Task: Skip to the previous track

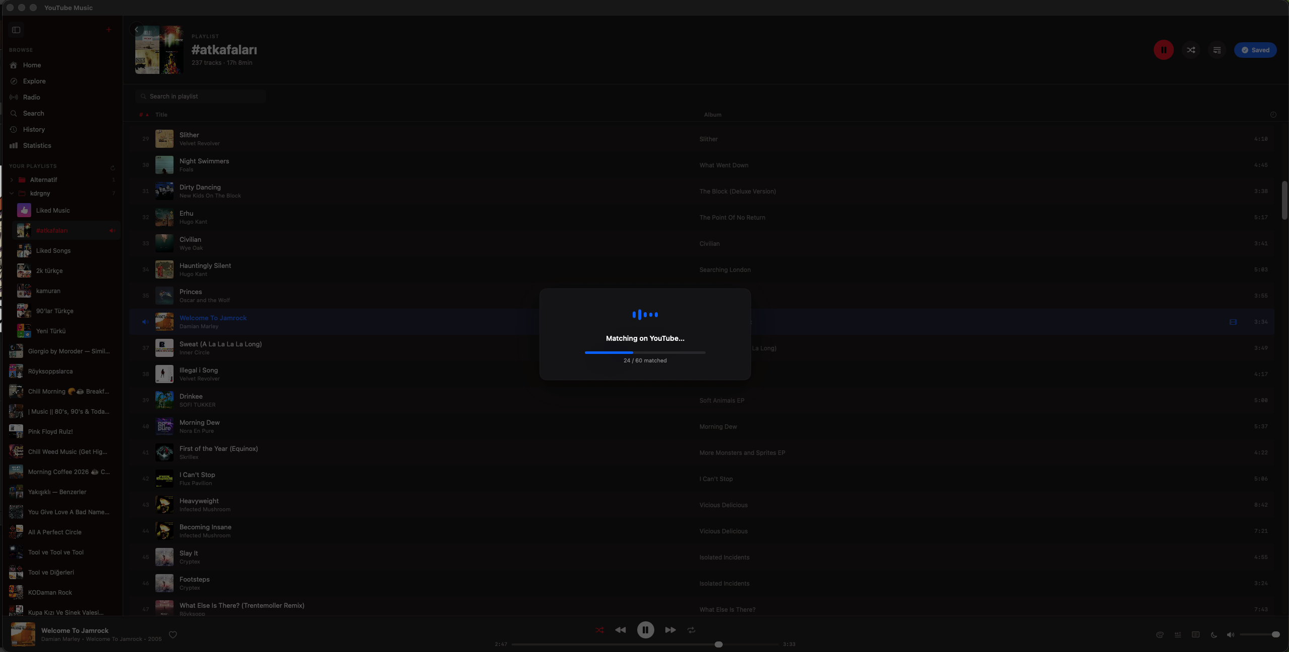Action: (x=620, y=630)
